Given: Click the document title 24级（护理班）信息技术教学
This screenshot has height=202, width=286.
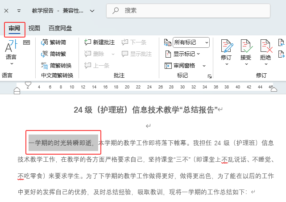Looking at the screenshot, I should coord(126,110).
